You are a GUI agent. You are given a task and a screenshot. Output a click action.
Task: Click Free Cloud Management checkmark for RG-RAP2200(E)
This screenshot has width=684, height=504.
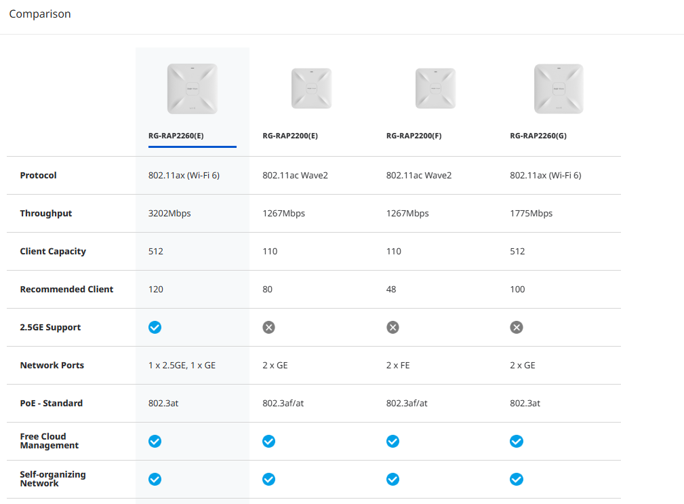268,441
